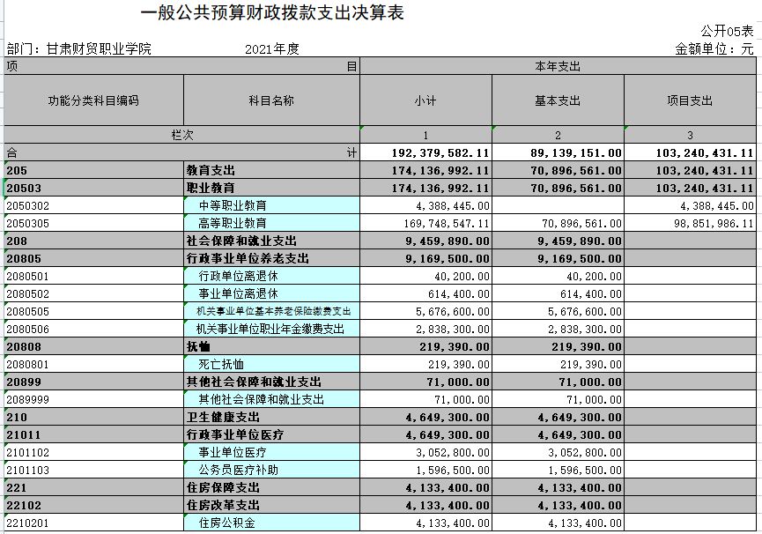
Task: Select the 科目名称 column header
Action: [271, 100]
